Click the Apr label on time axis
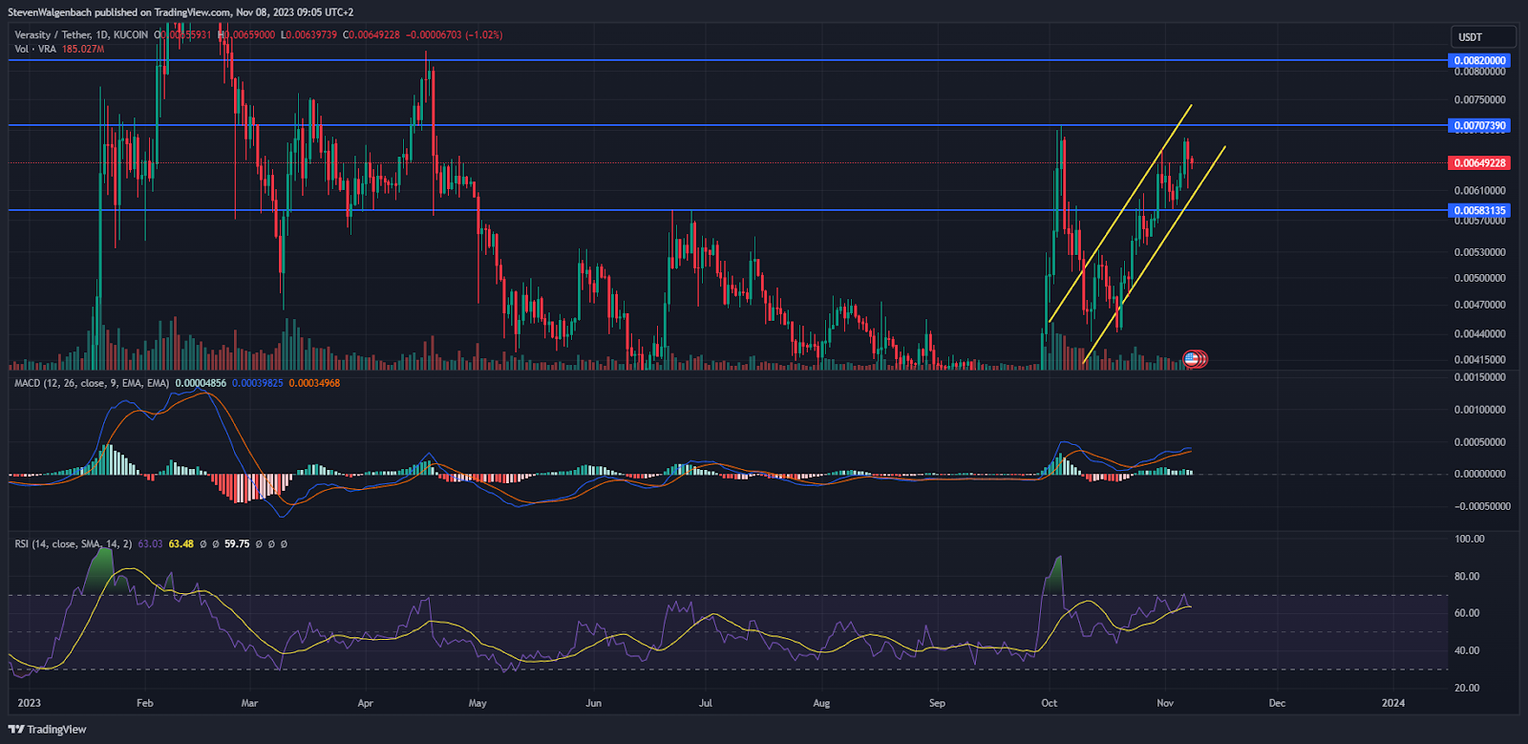 [x=365, y=703]
